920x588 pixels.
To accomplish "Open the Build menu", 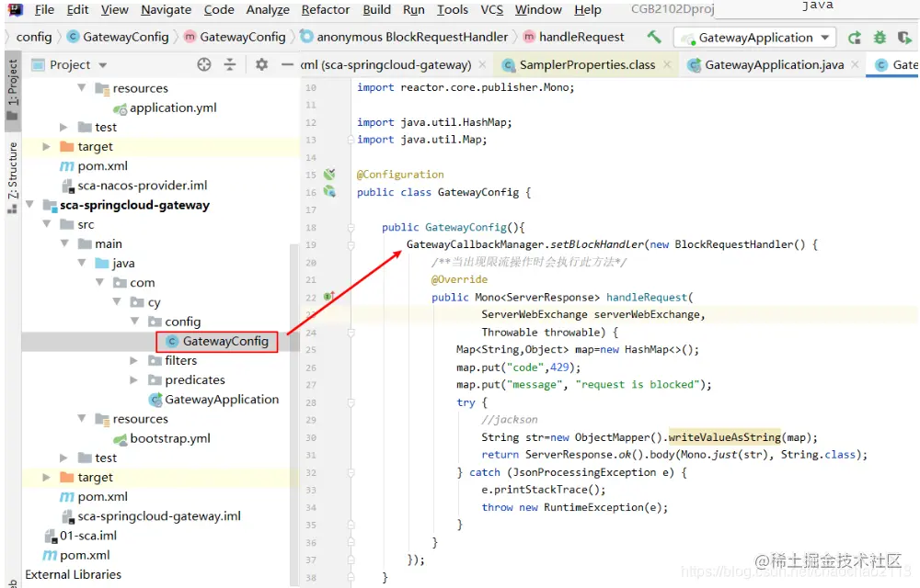I will pyautogui.click(x=376, y=9).
